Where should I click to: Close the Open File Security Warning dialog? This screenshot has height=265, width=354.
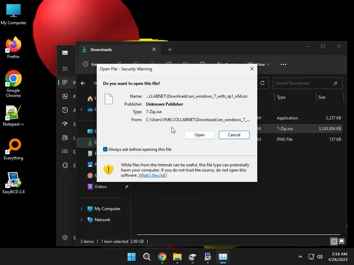coord(252,69)
